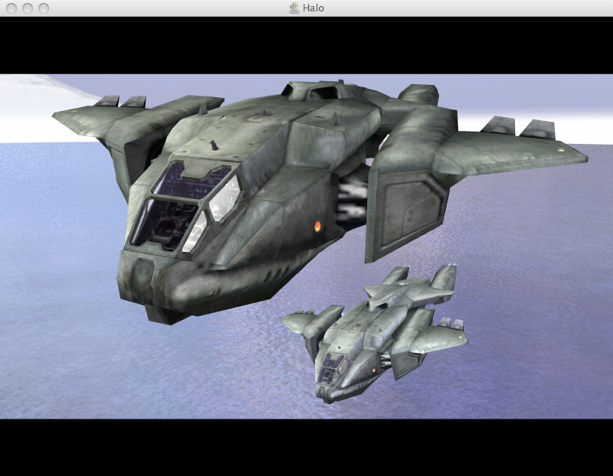Click the Halo app icon in title bar

[294, 8]
